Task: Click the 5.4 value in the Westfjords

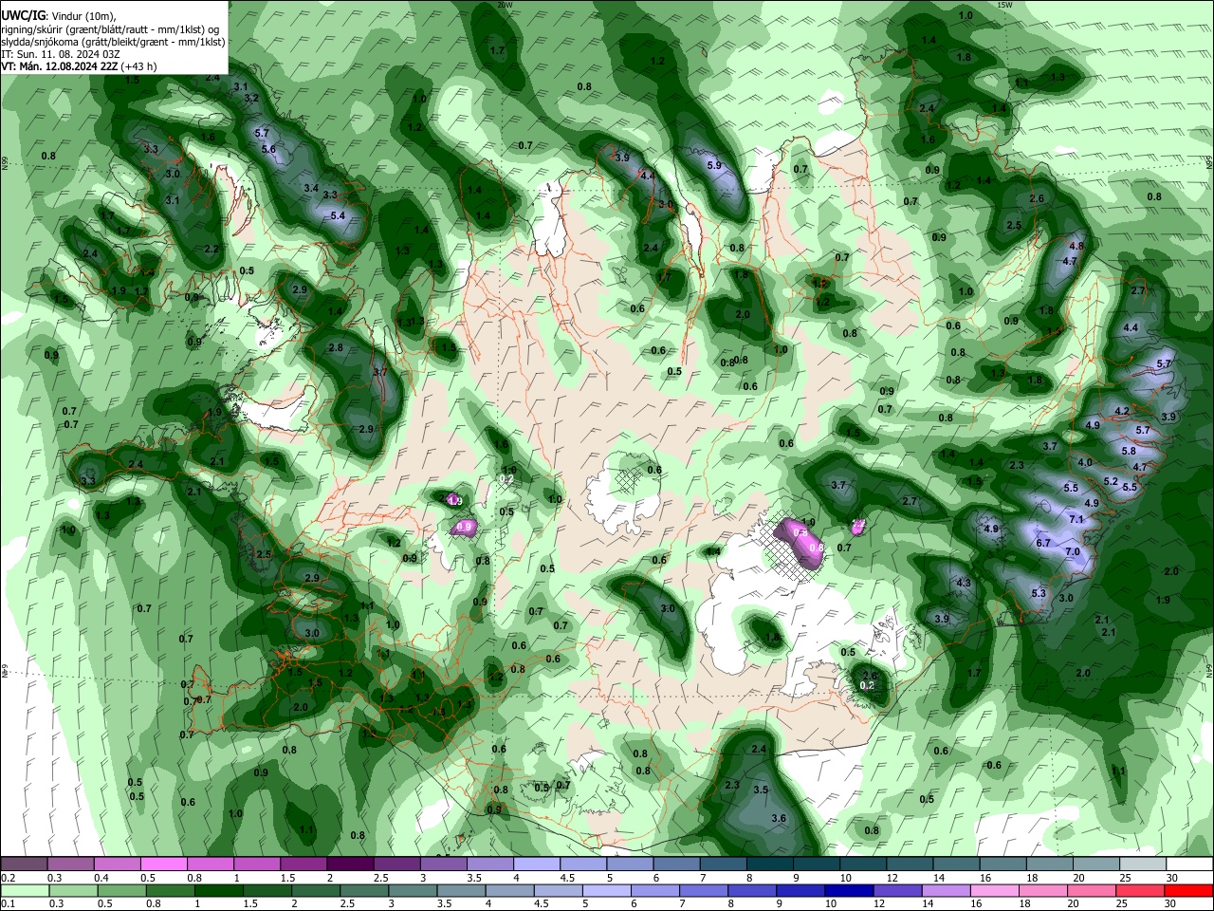Action: point(338,215)
